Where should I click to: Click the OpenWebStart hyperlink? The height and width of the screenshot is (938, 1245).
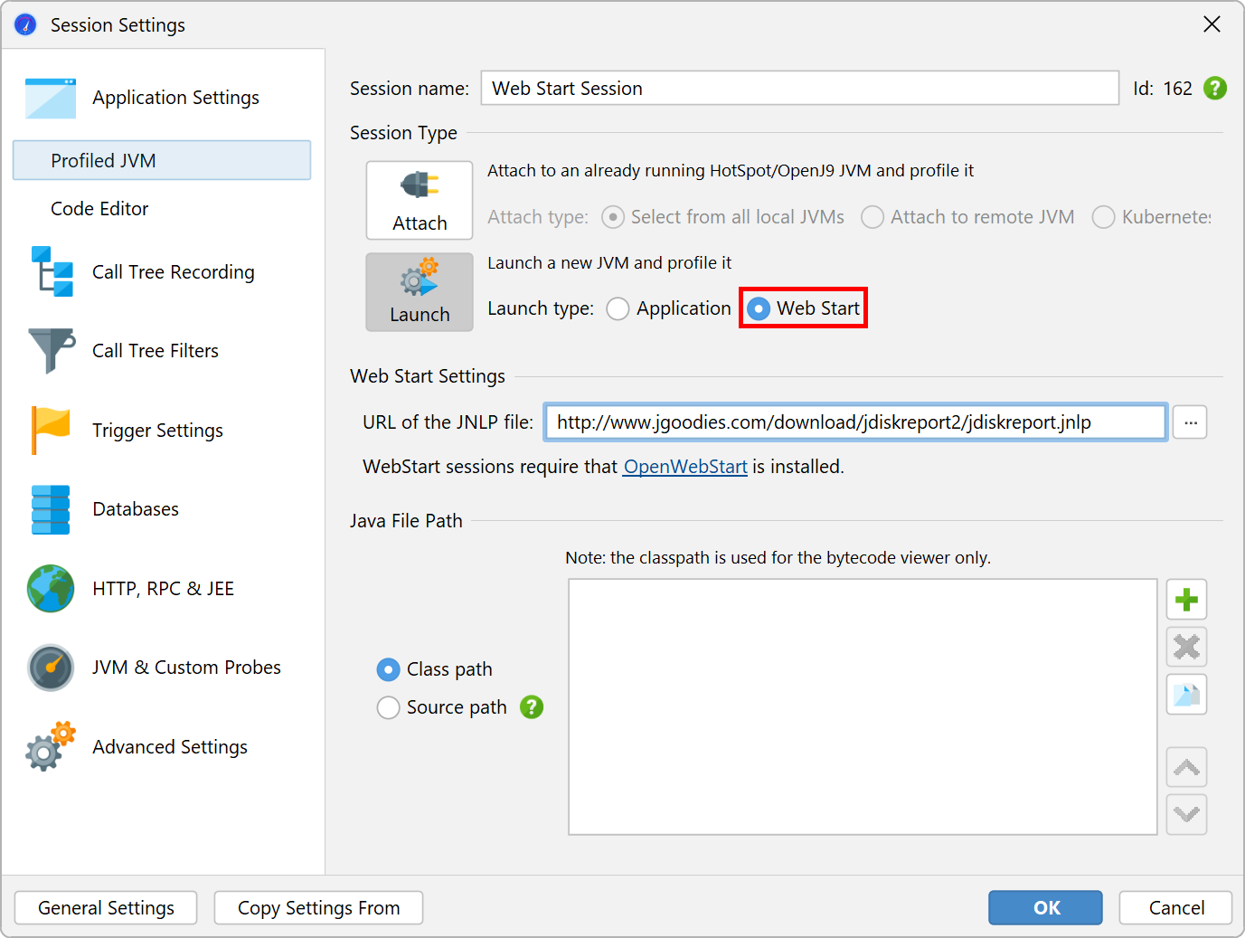(x=684, y=467)
